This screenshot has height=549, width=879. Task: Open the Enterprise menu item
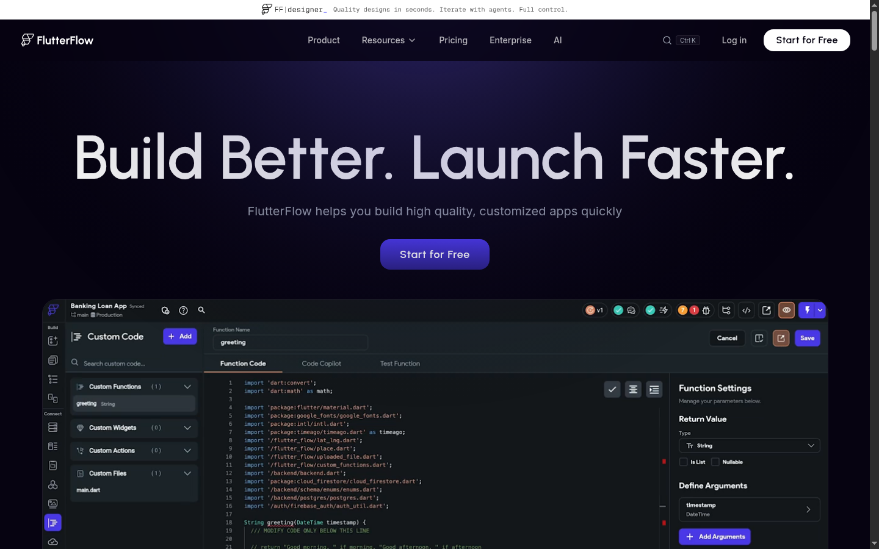[x=510, y=40]
